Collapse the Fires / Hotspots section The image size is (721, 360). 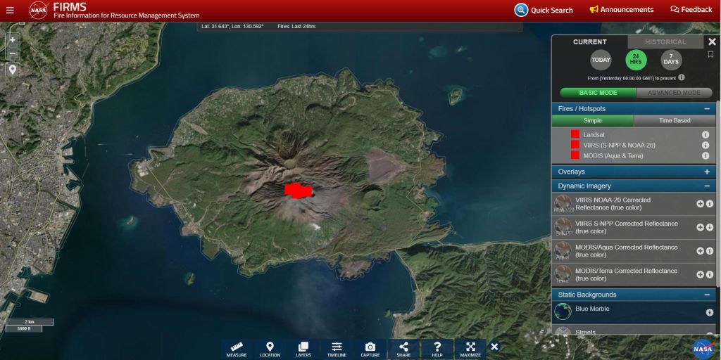706,109
